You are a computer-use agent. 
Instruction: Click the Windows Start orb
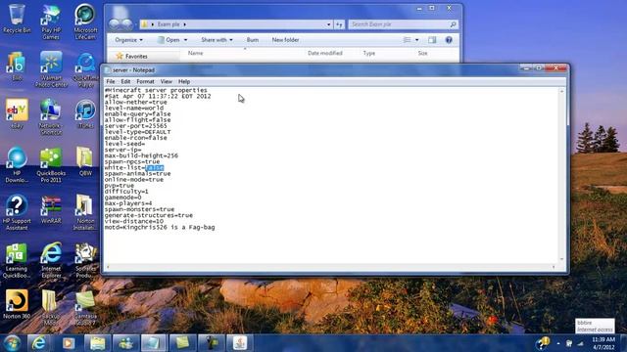(x=12, y=343)
